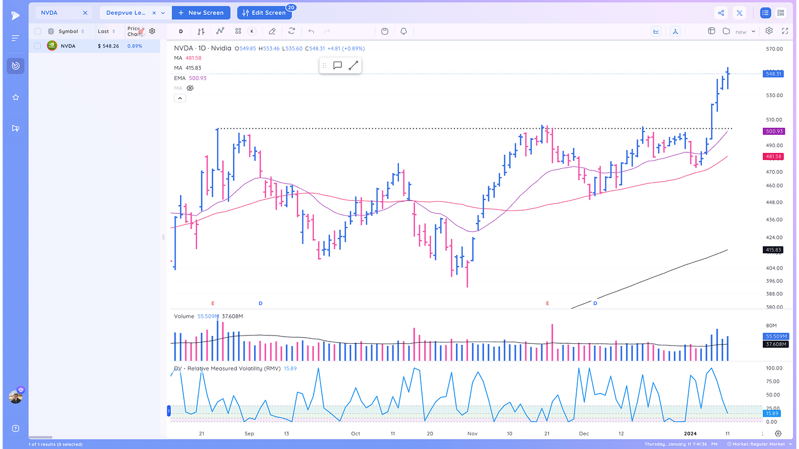Screen dimensions: 799x449
Task: Grab the floating drawing toolbar handle
Action: point(324,66)
